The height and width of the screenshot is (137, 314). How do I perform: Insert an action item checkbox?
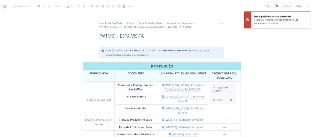point(92,6)
